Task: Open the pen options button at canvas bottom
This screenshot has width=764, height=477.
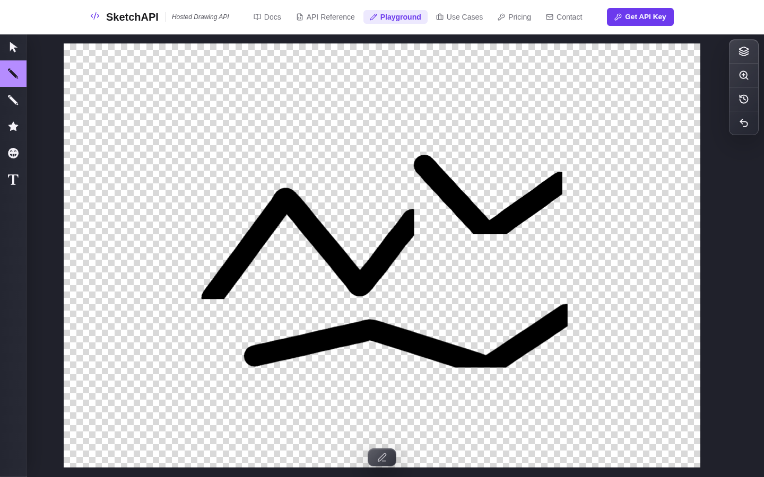Action: 382,457
